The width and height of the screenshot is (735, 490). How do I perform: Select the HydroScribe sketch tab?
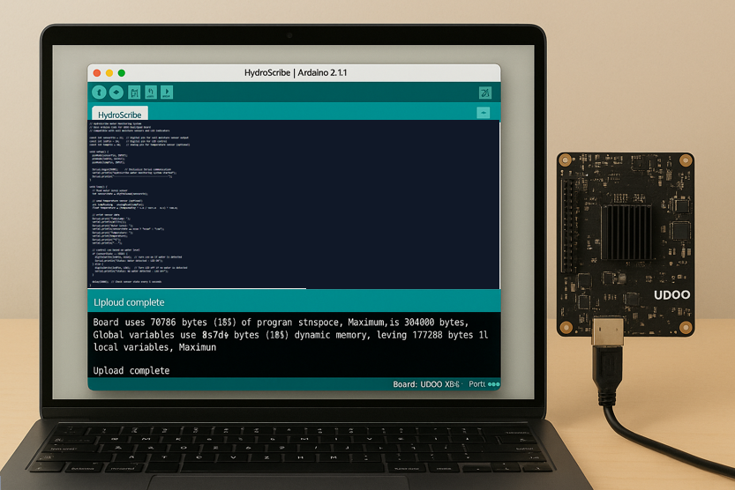coord(120,114)
